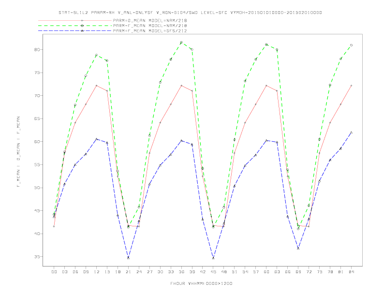Click x-axis tick label 21
This screenshot has width=383, height=296.
click(x=129, y=272)
